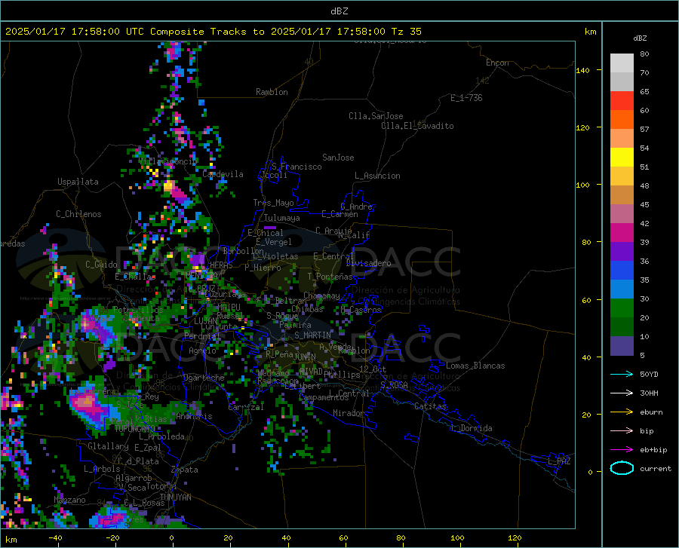679x548 pixels.
Task: Click the composite tracks timestamp header
Action: [213, 32]
